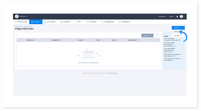201x111 pixels.
Task: Click info icon after 'fabricados de decomposição?'
Action: (175, 46)
